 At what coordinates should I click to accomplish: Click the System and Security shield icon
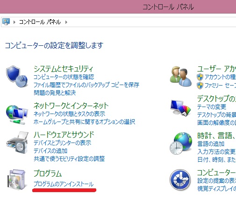tap(17, 76)
